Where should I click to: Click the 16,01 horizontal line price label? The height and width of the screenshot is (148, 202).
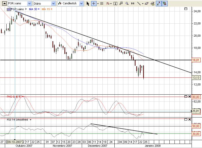tap(196, 60)
